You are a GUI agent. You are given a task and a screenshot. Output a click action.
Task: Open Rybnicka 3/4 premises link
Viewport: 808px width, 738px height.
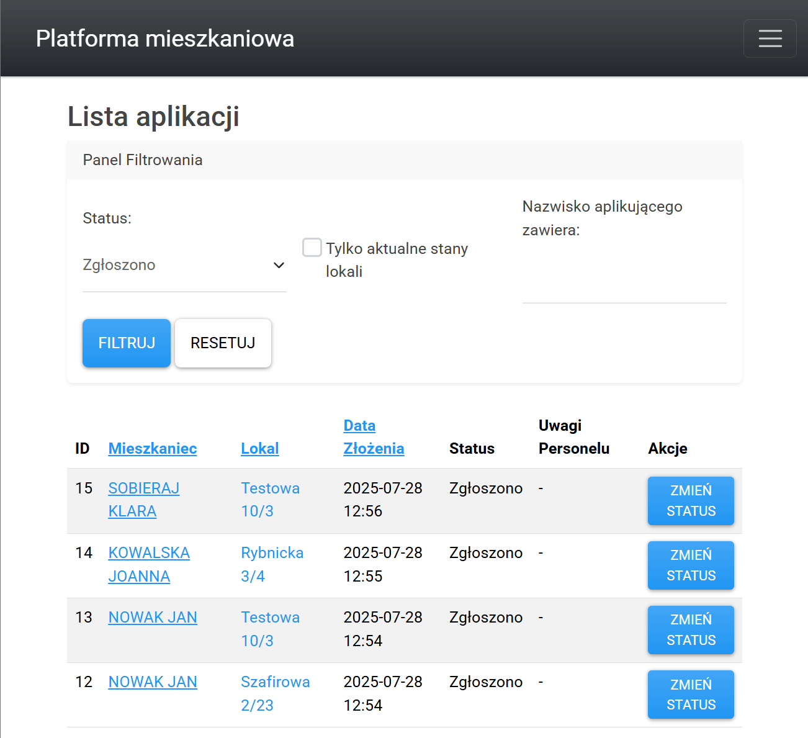click(x=272, y=564)
